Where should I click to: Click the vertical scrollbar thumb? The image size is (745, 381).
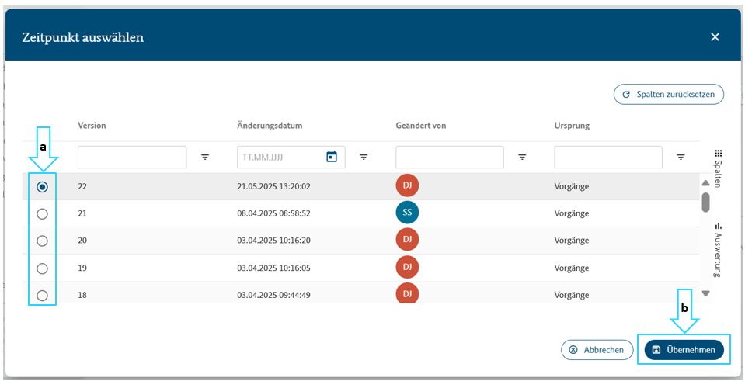point(705,202)
